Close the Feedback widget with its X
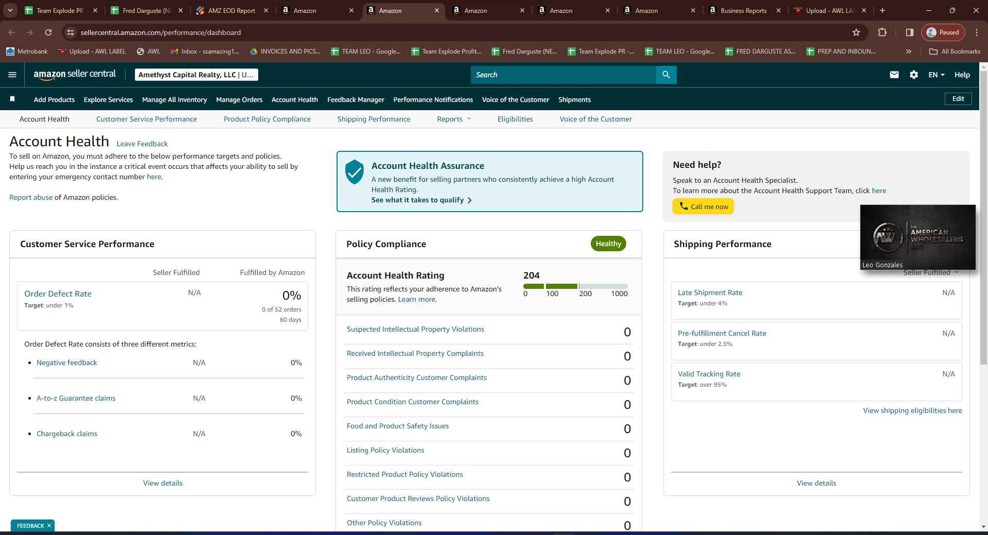The image size is (988, 535). point(49,526)
